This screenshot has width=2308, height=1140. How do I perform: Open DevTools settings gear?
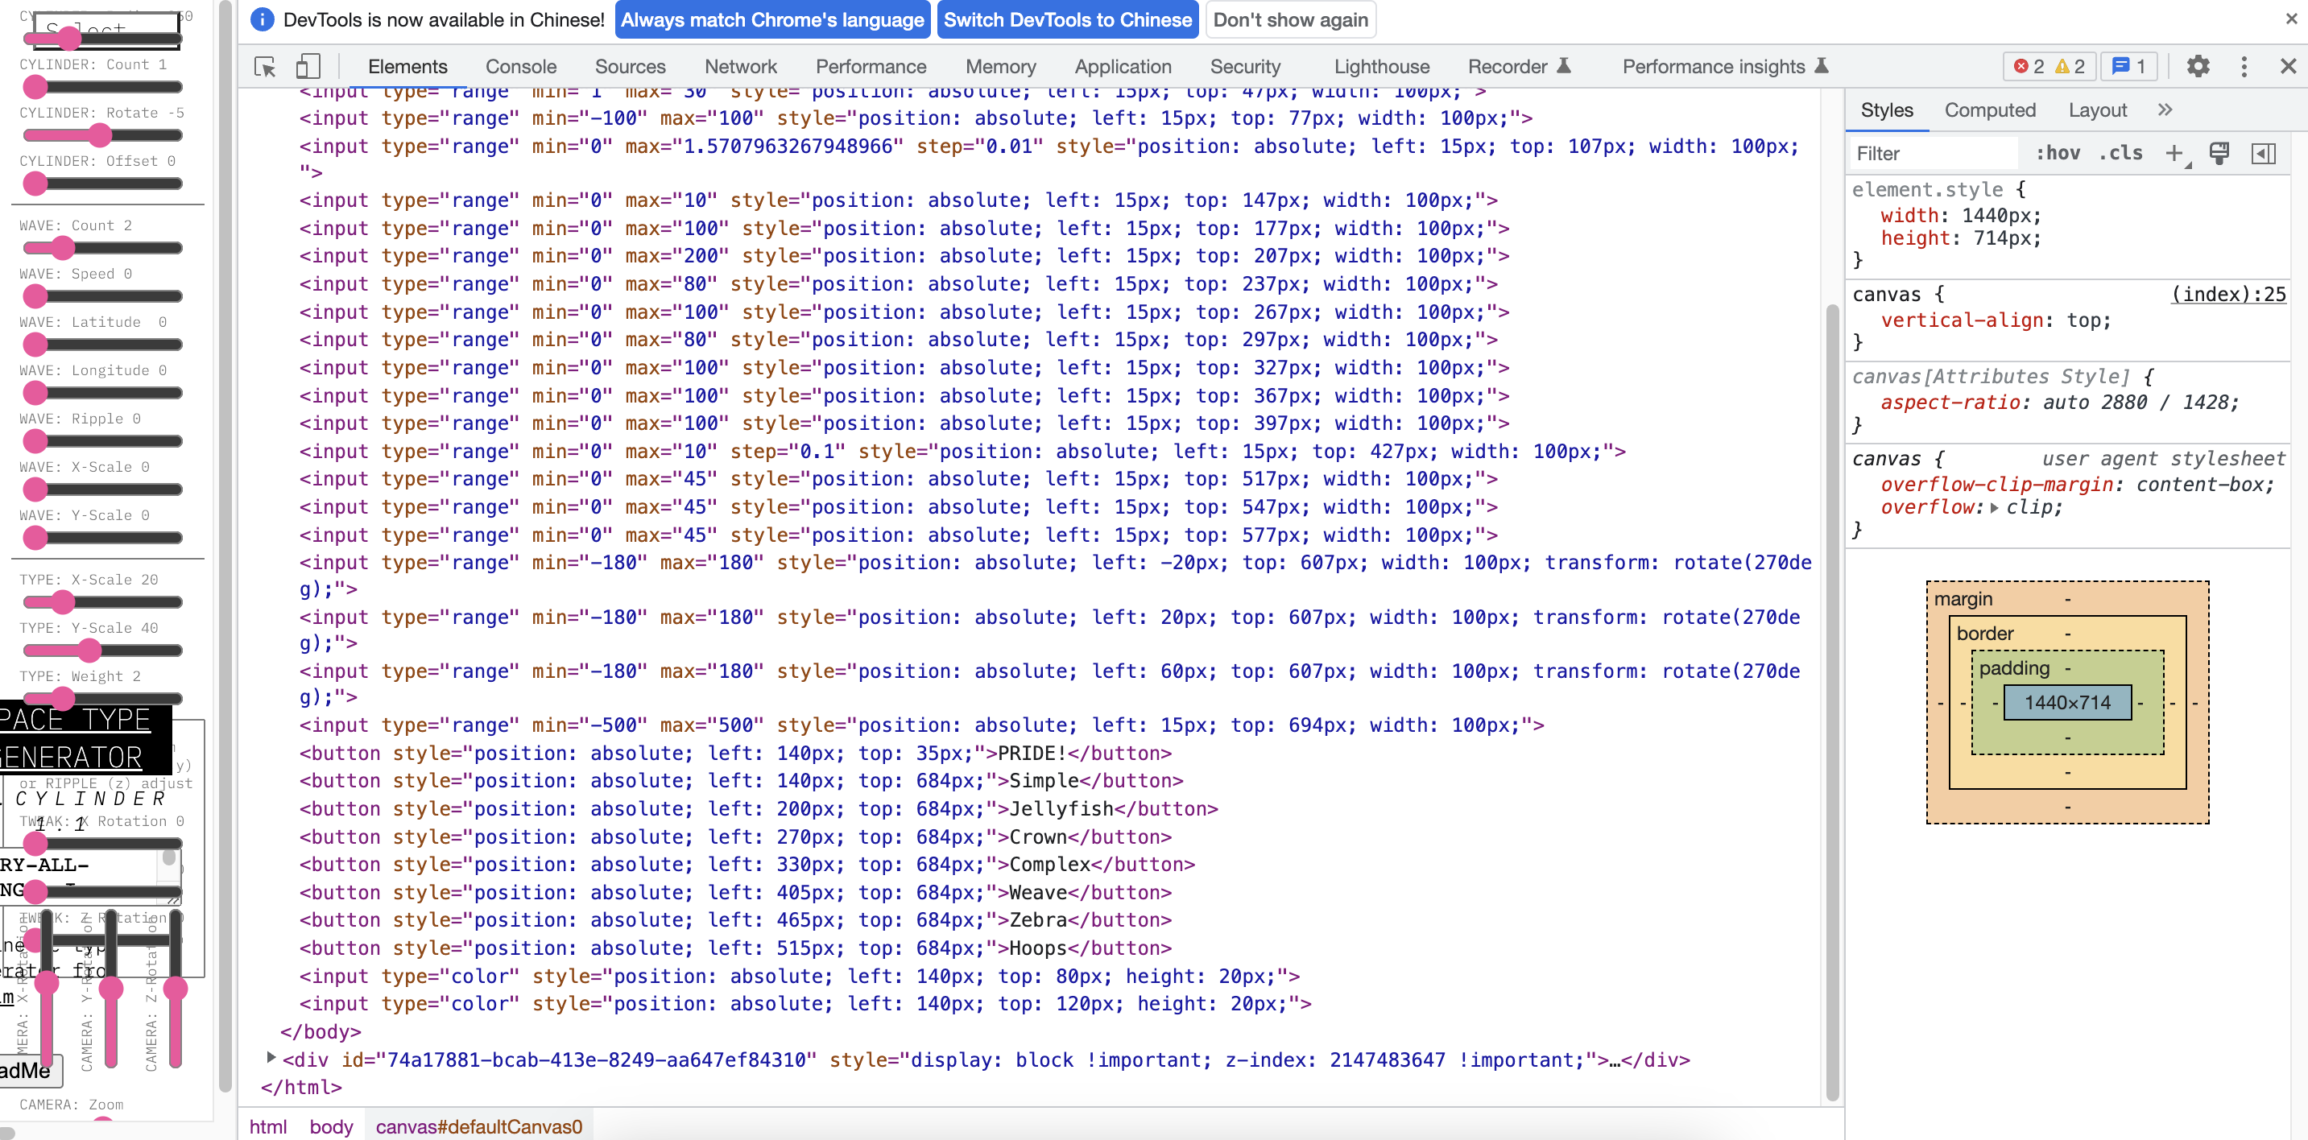[x=2197, y=66]
